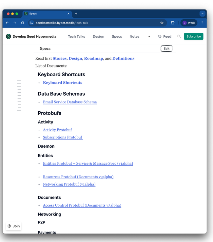The width and height of the screenshot is (213, 242).
Task: Open the browser extensions puzzle icon
Action: pos(172,23)
